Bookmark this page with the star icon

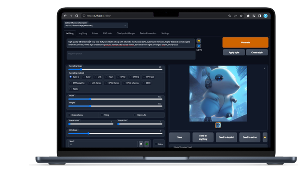pyautogui.click(x=241, y=16)
